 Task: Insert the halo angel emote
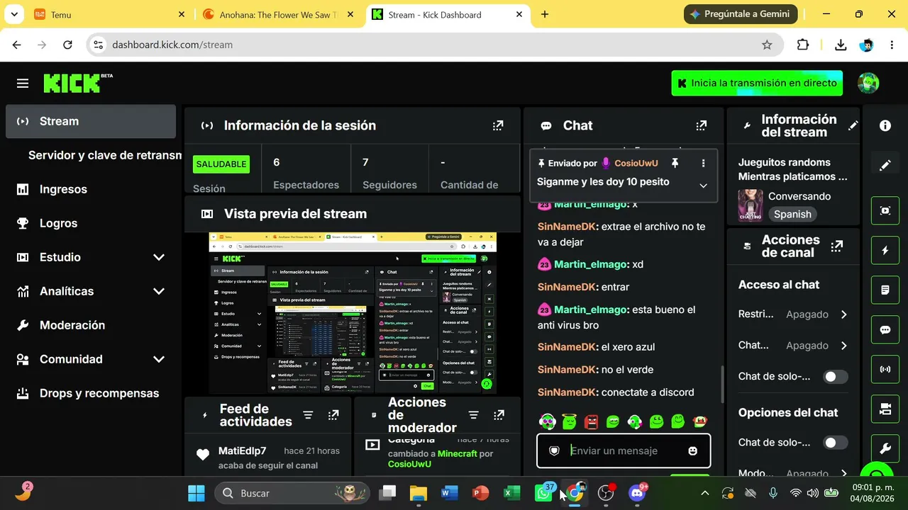coord(569,422)
